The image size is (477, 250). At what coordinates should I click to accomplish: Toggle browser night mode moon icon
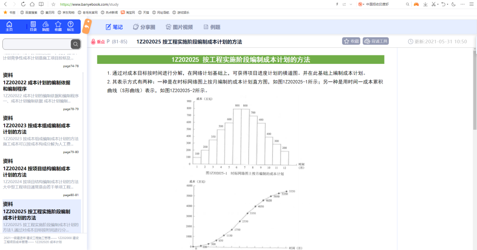coord(454,4)
